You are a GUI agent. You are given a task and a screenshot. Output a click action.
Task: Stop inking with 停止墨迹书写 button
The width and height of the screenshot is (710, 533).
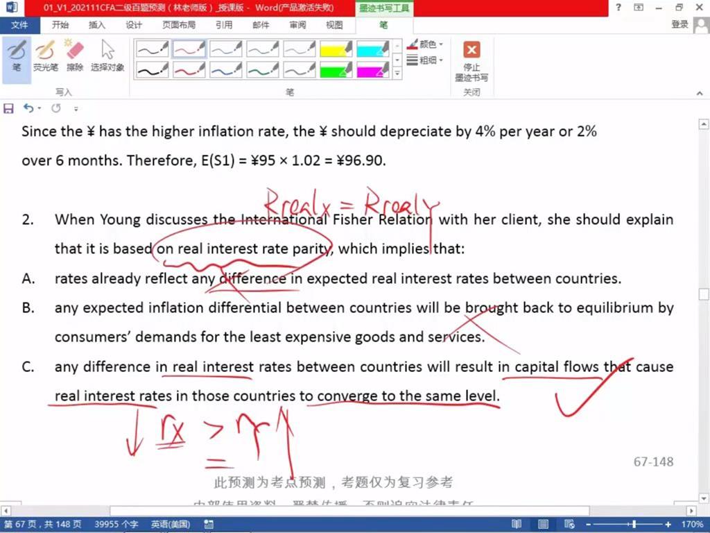pos(471,62)
